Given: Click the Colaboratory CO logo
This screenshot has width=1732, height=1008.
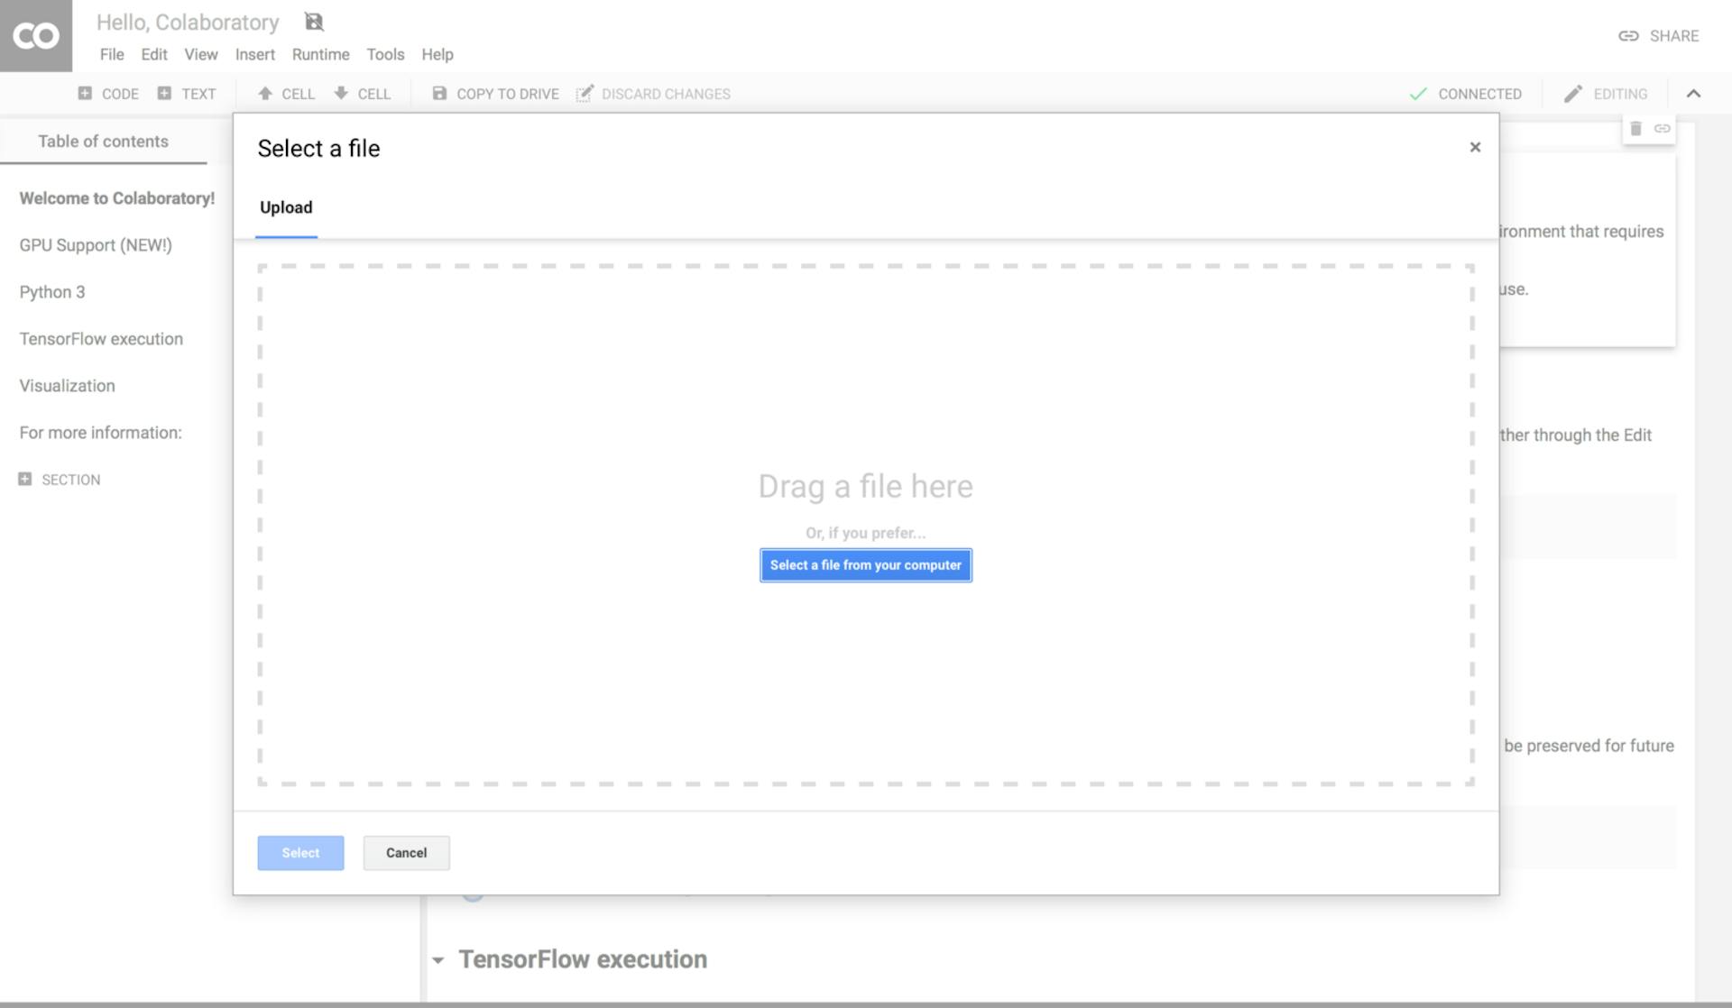Looking at the screenshot, I should [x=36, y=36].
